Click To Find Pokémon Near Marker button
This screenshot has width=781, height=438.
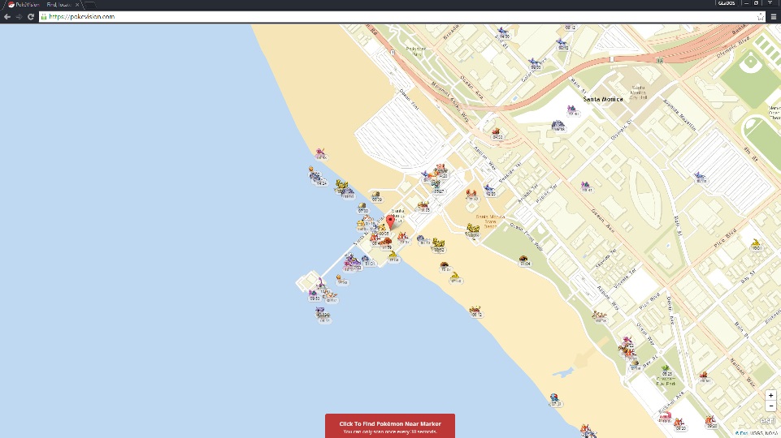390,426
